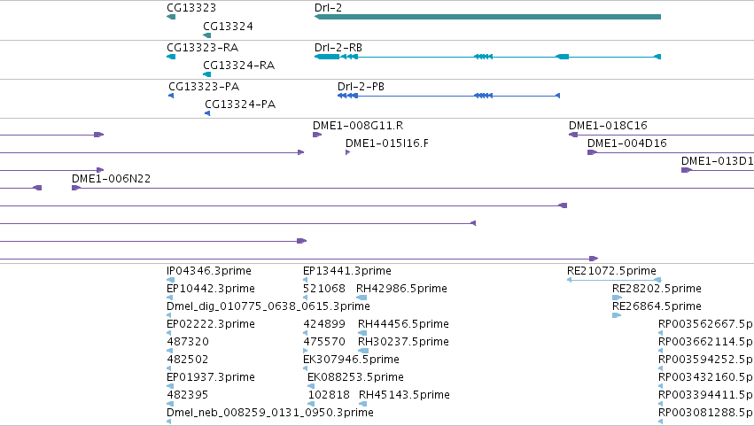Click the DME1-004D16 clone label
Screen dimensions: 754x426
627,143
